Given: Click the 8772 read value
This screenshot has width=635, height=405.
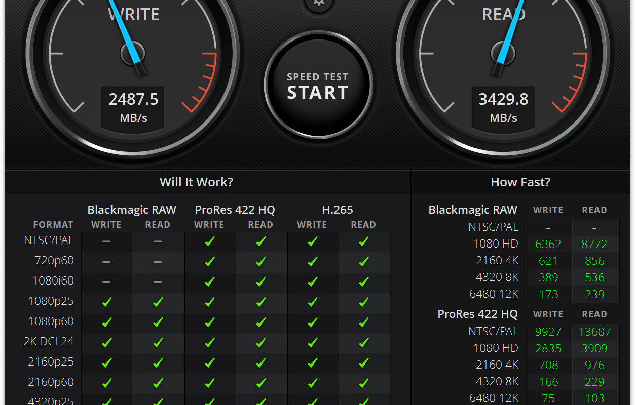Looking at the screenshot, I should (x=594, y=245).
